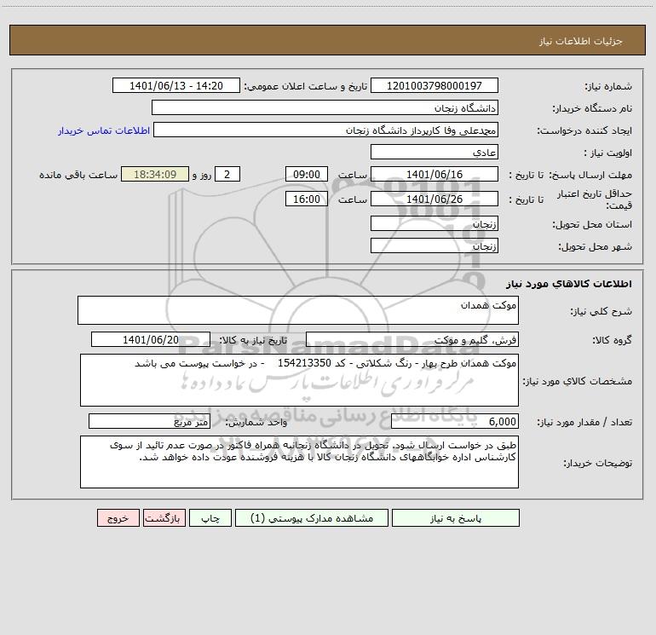Image resolution: width=656 pixels, height=635 pixels.
Task: Select need number field 1201003798000197
Action: pyautogui.click(x=434, y=85)
